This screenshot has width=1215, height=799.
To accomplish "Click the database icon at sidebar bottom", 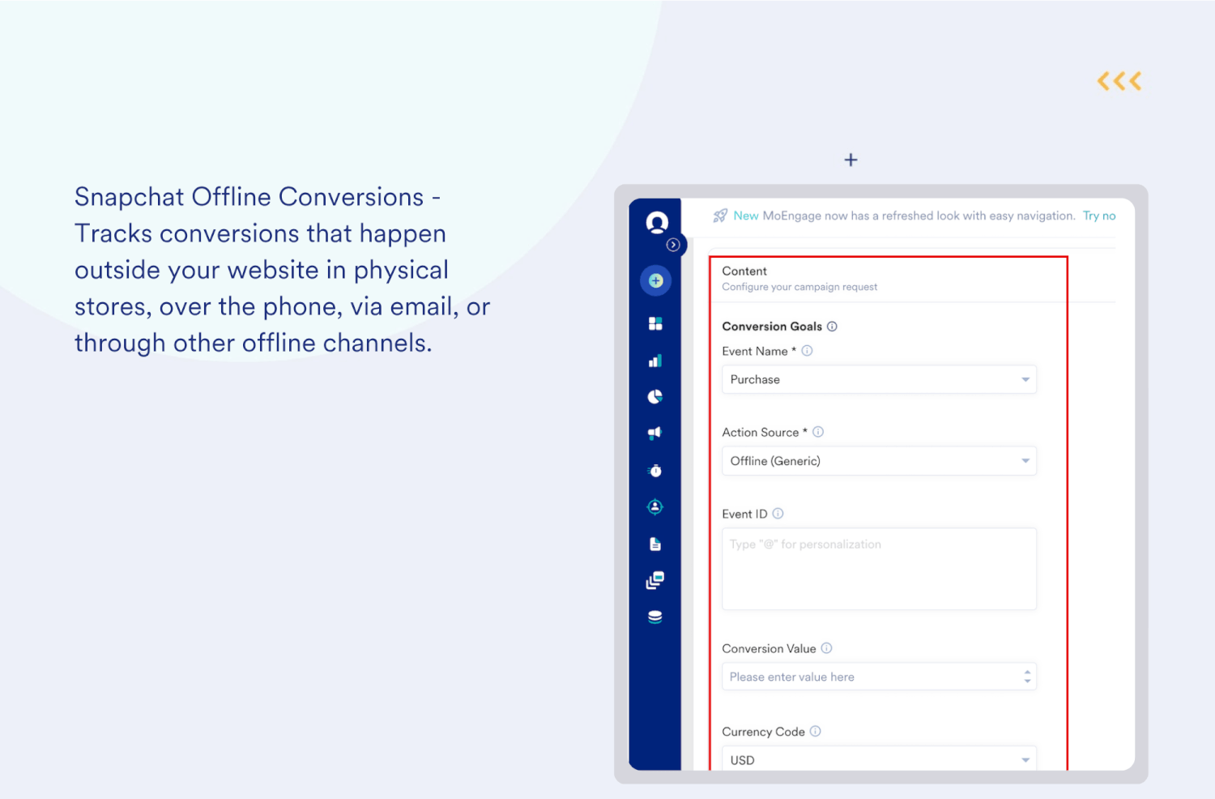I will 655,616.
